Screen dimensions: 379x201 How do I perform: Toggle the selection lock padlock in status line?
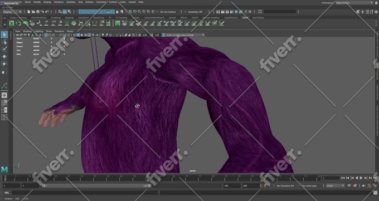click(x=117, y=12)
